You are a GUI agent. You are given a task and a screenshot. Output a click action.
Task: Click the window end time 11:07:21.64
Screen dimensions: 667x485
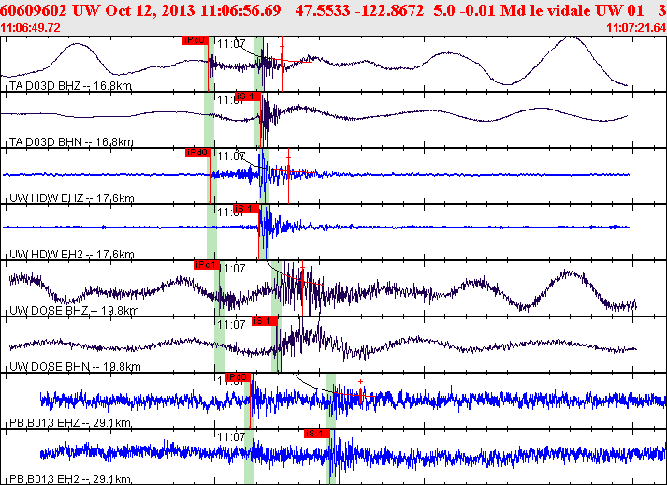(636, 28)
